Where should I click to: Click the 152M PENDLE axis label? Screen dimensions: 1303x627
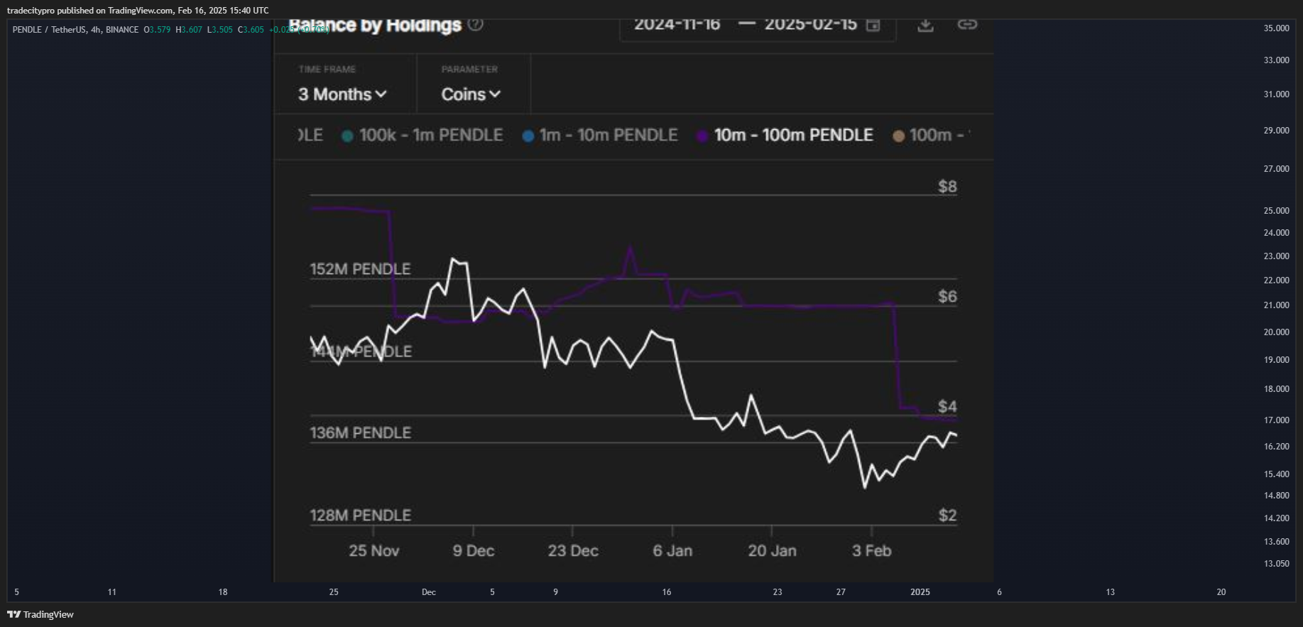click(x=360, y=269)
